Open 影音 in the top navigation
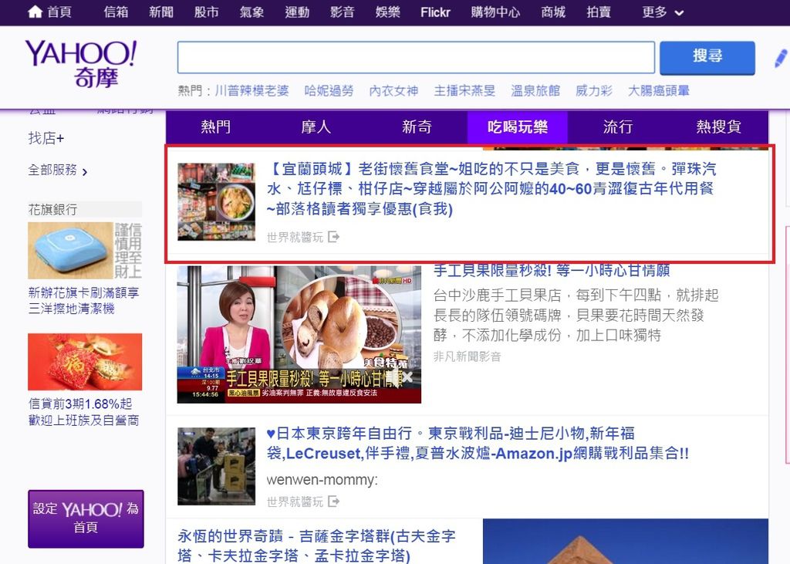The height and width of the screenshot is (564, 790). 343,12
